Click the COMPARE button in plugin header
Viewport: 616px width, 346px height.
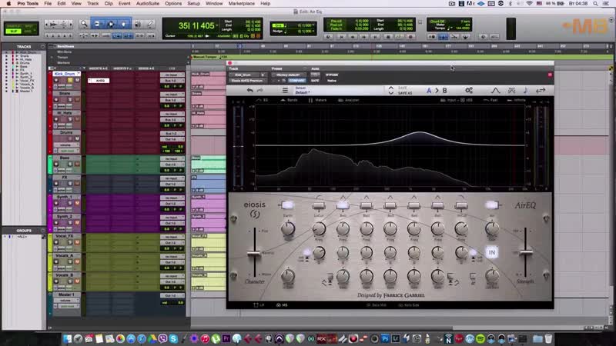coord(297,80)
